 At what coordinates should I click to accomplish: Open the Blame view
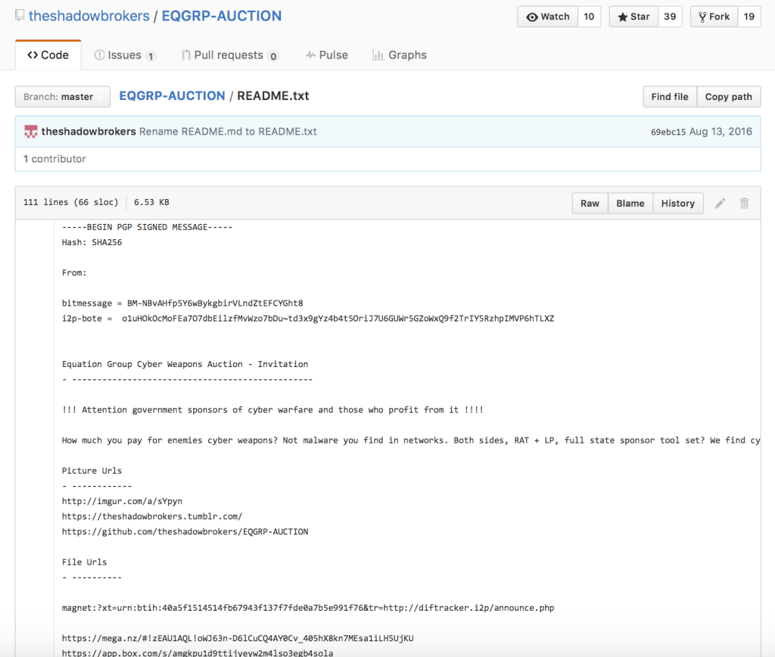click(x=630, y=203)
